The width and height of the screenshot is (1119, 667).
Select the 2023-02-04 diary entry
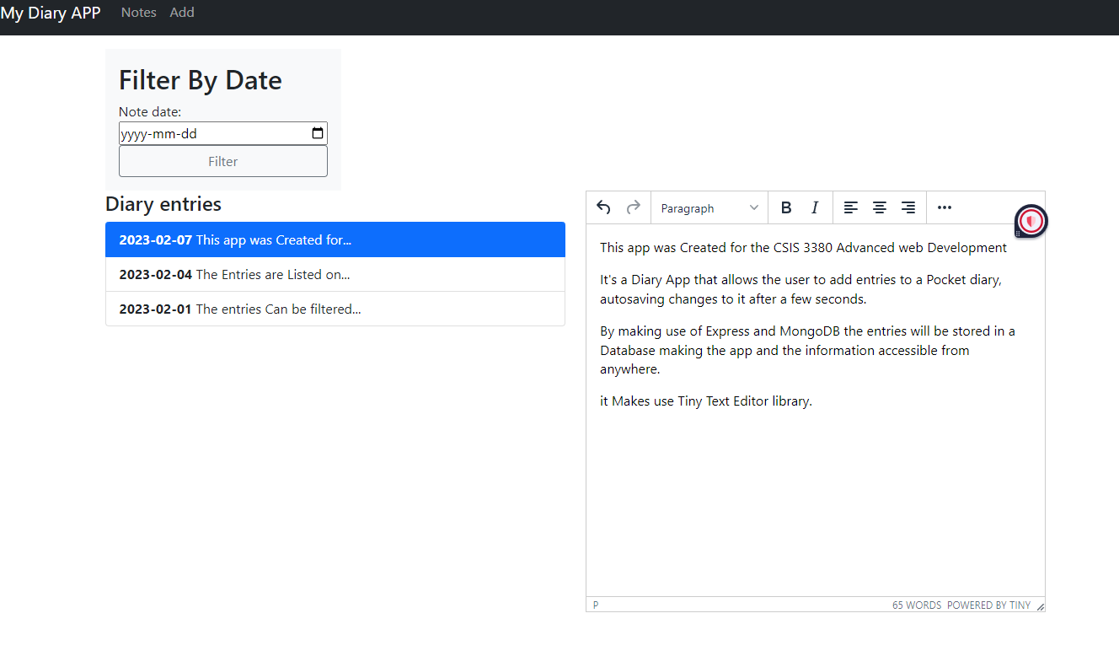pos(335,274)
